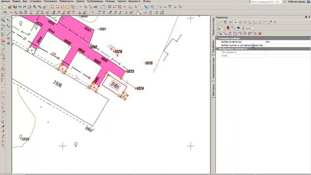Click the 2КН building label on map

pos(115,85)
